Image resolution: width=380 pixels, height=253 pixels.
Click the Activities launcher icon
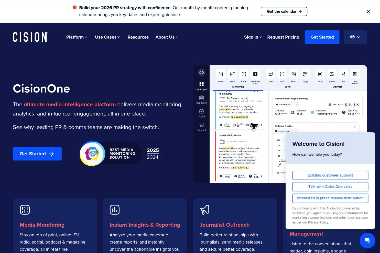332,74
